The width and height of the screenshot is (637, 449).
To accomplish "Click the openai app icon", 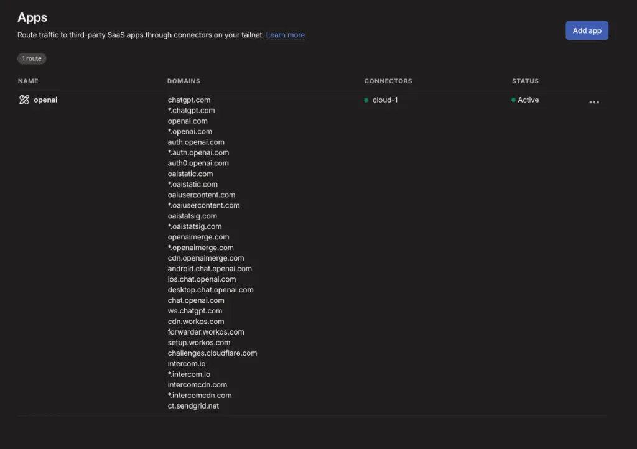I will tap(24, 100).
